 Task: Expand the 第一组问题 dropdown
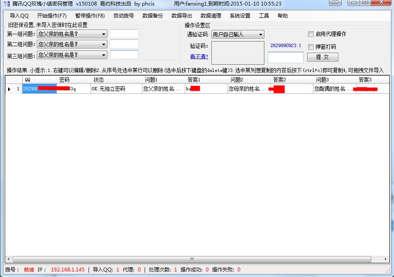click(72, 34)
